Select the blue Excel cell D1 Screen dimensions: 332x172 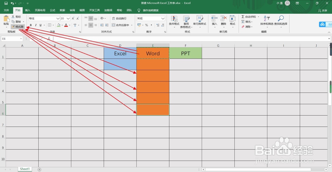(x=120, y=53)
